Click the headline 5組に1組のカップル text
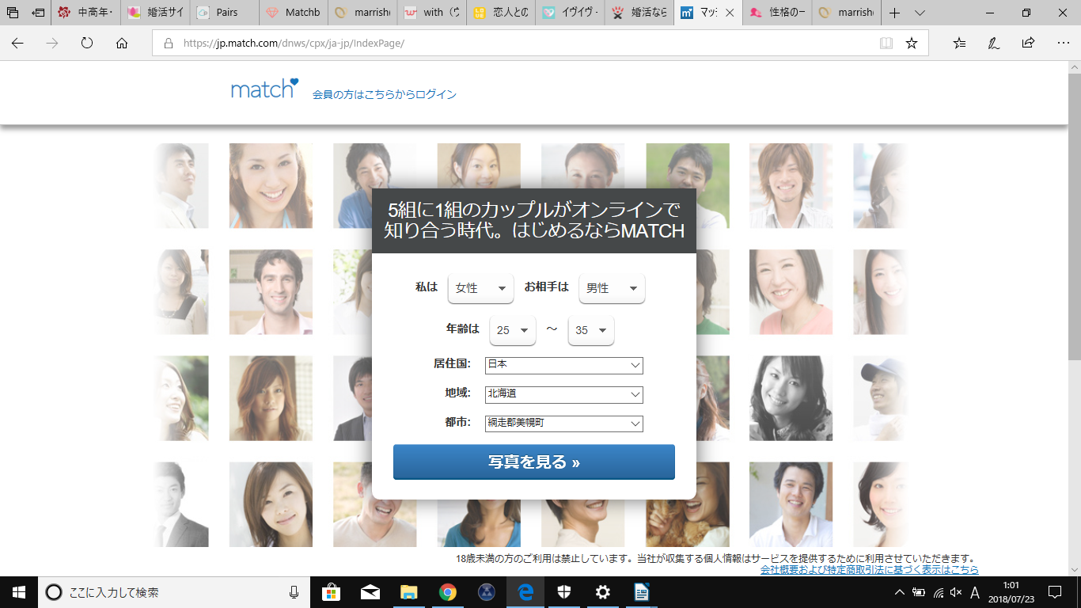Image resolution: width=1081 pixels, height=608 pixels. (534, 221)
